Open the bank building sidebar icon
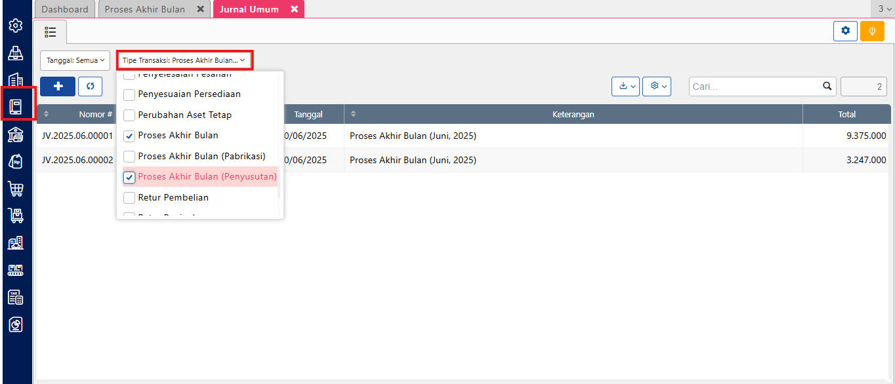This screenshot has height=384, width=895. 16,134
